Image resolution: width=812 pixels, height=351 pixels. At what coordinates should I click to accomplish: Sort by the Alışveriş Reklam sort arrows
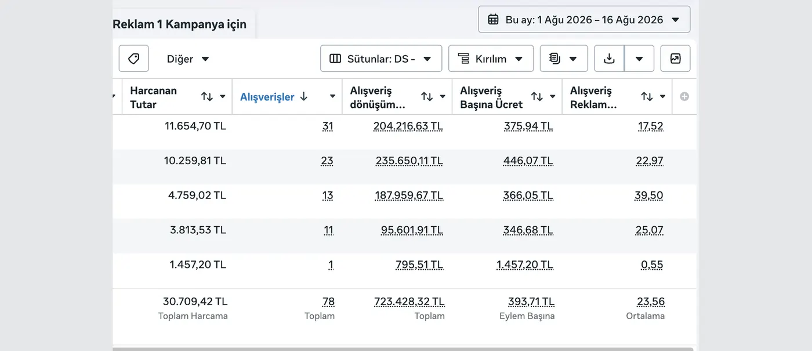647,97
